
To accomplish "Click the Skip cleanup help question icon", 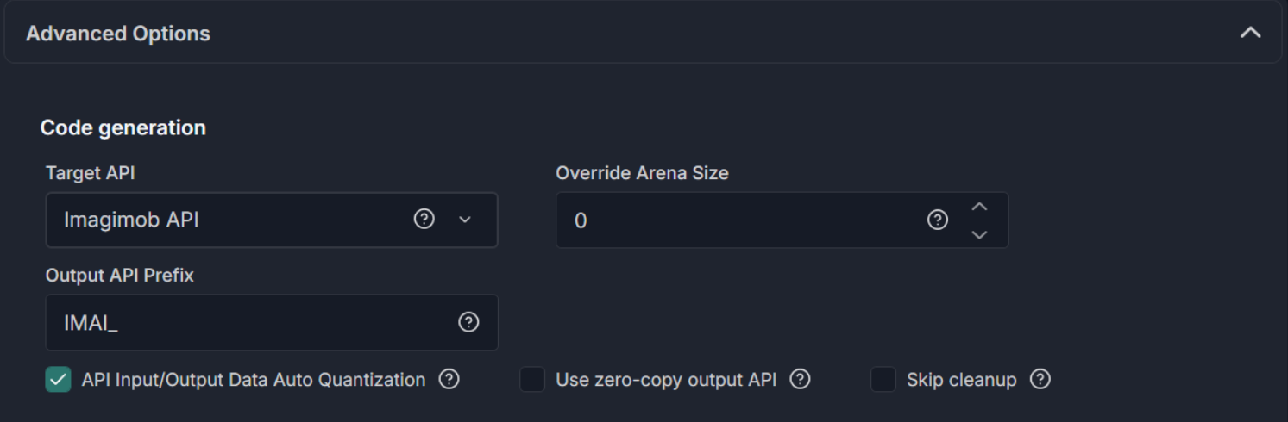I will [x=1040, y=379].
